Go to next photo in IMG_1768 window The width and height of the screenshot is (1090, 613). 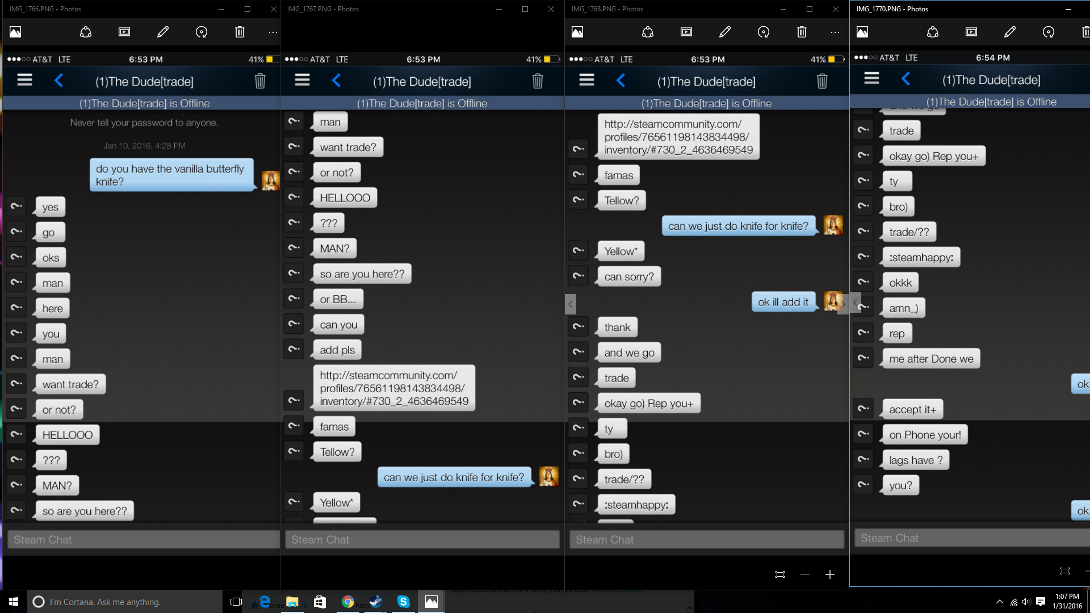pyautogui.click(x=842, y=304)
